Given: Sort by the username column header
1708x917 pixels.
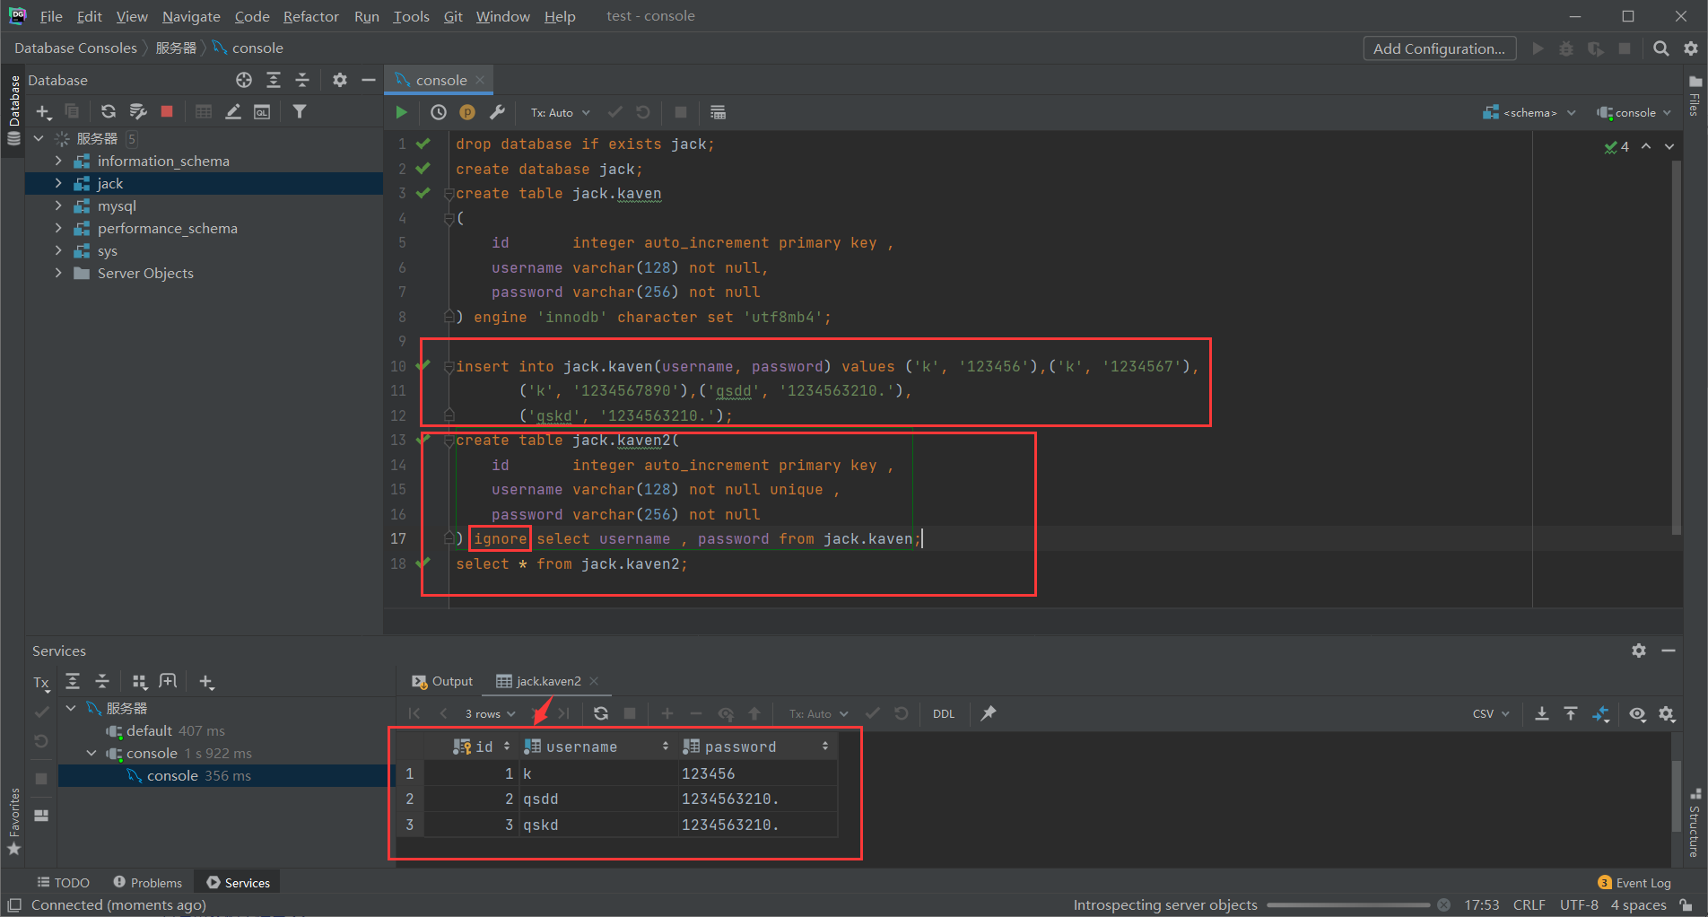Looking at the screenshot, I should pos(597,747).
